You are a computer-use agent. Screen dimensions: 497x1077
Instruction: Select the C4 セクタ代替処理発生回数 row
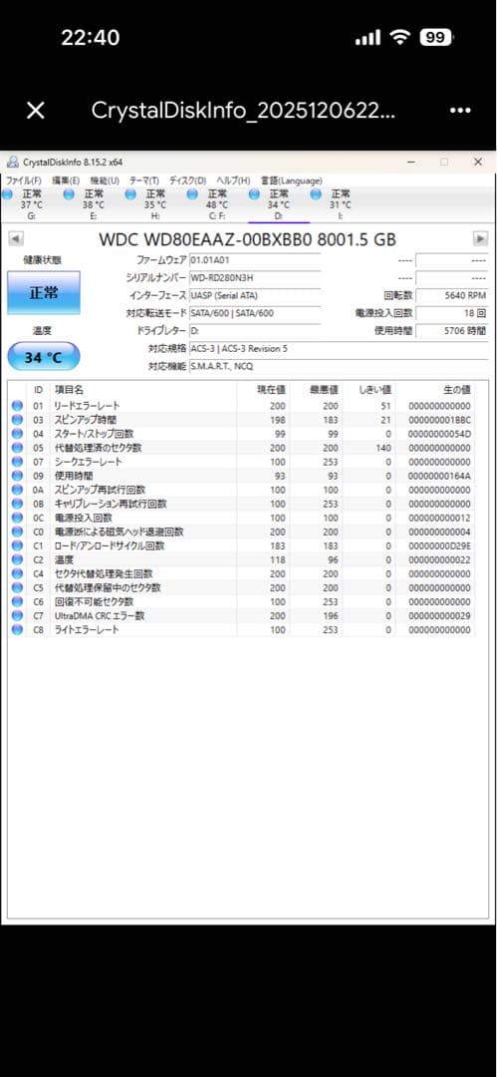click(242, 574)
